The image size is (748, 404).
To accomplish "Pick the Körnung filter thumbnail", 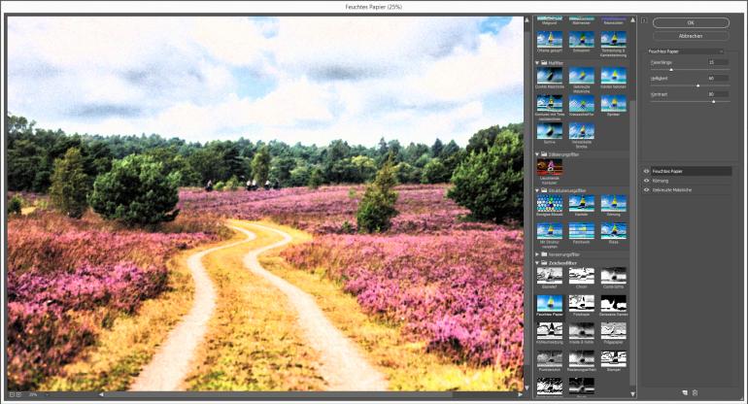I will (614, 203).
